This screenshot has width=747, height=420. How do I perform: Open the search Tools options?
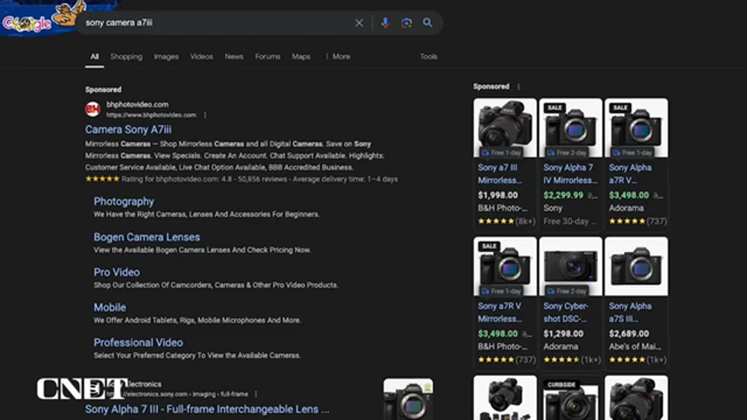point(428,57)
